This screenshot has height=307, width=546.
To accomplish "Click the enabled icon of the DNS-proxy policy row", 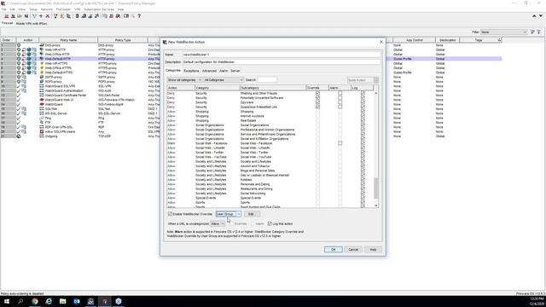I will click(19, 45).
